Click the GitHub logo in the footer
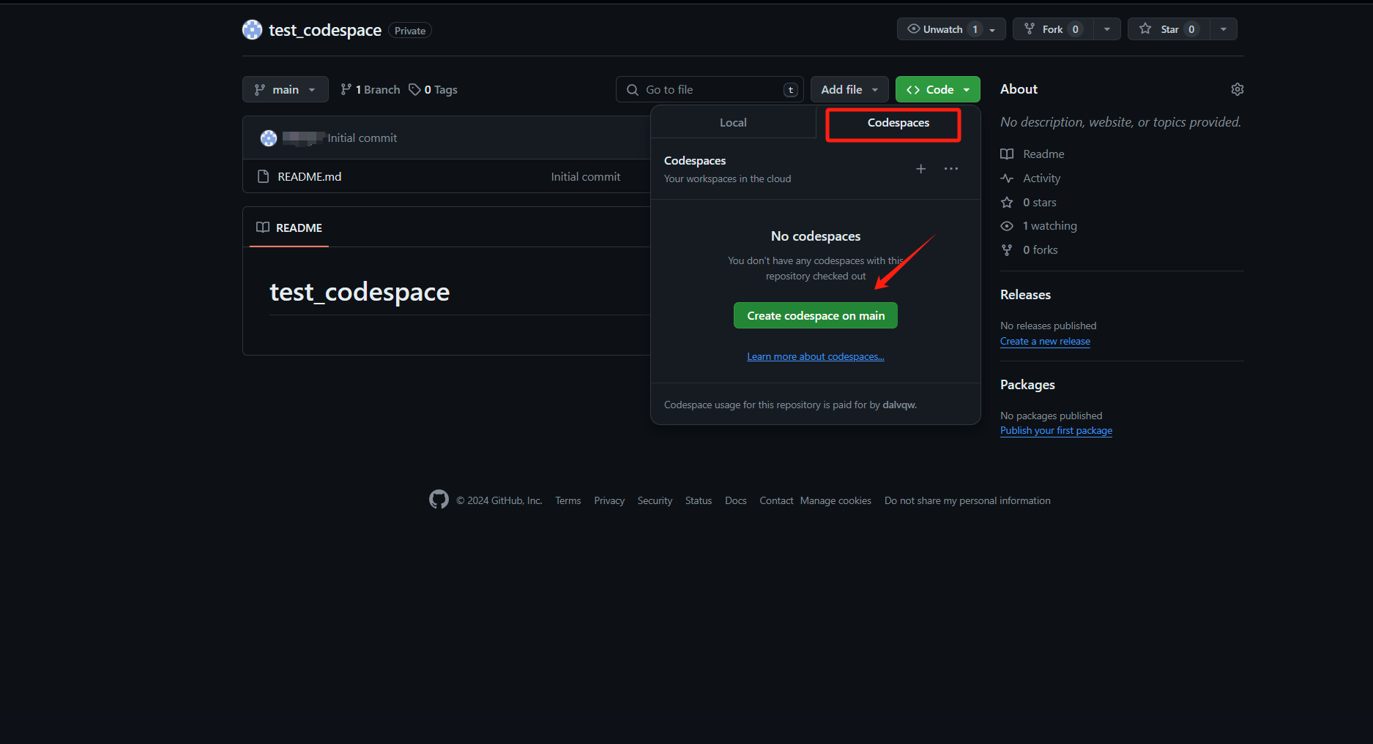 pos(439,499)
